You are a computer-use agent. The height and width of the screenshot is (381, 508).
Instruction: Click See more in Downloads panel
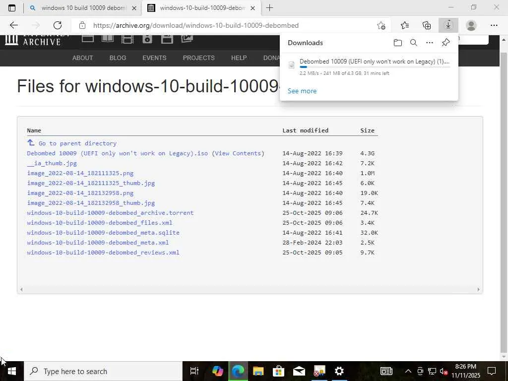tap(302, 91)
